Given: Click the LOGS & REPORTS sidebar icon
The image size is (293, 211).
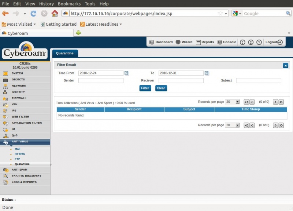Looking at the screenshot, I should tap(5, 182).
